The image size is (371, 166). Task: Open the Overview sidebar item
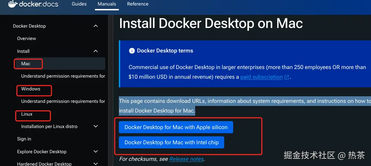[27, 39]
